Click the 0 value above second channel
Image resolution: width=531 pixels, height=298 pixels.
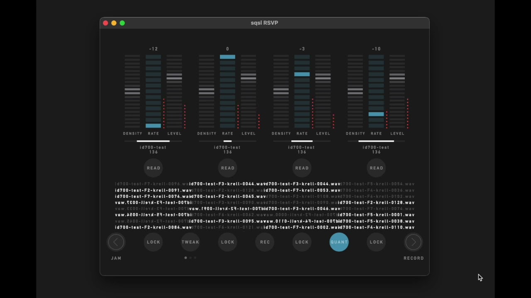tap(227, 49)
